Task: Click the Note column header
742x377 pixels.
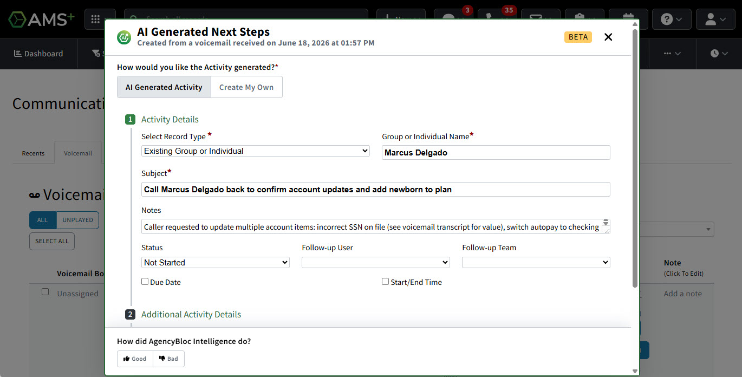Action: click(x=673, y=263)
